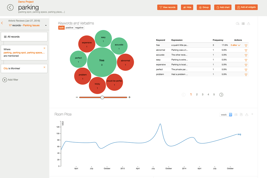Select the both sentiment toggle
Viewport: 267px width, 178px height.
point(61,28)
